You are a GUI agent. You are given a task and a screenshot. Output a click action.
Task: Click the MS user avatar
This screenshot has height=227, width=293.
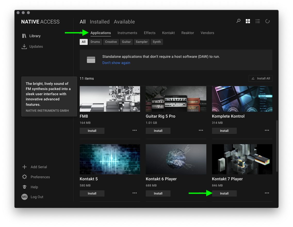point(25,197)
